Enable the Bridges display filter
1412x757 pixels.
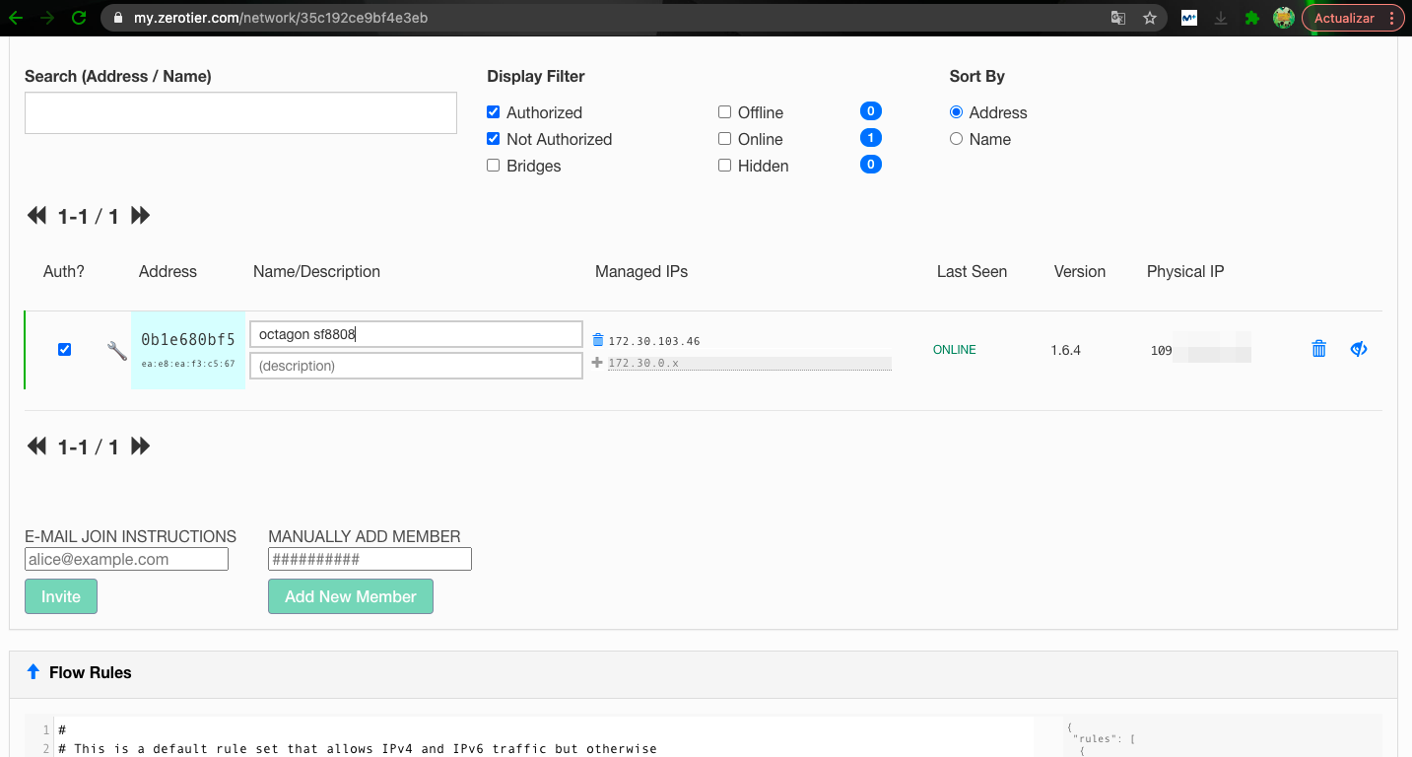494,166
